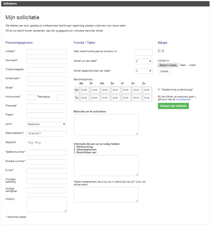This screenshot has height=226, width=211.
Task: Focus the Huidige werkgever input field
Action: tap(47, 190)
